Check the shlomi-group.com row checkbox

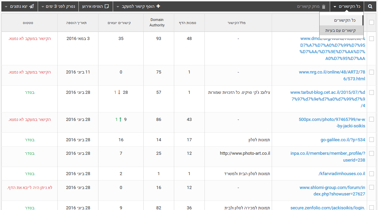click(x=372, y=187)
